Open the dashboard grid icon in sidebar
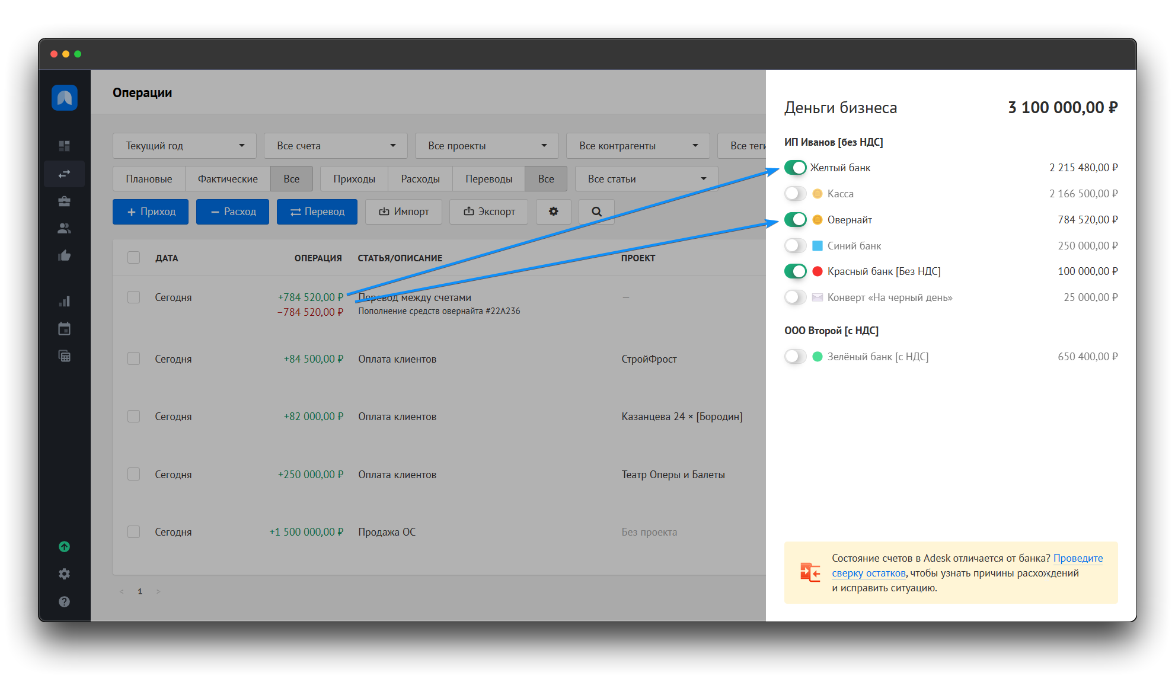Image resolution: width=1175 pixels, height=679 pixels. [64, 146]
